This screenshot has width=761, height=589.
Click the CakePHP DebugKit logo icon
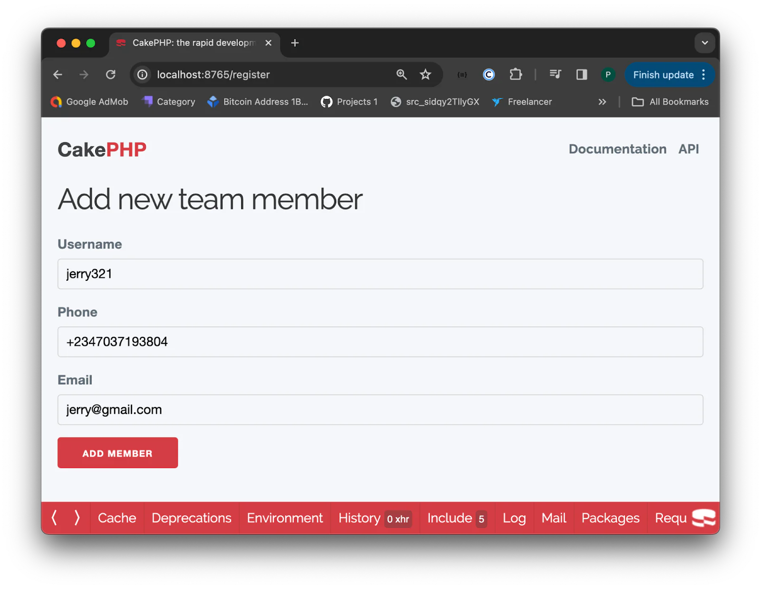[x=703, y=518]
